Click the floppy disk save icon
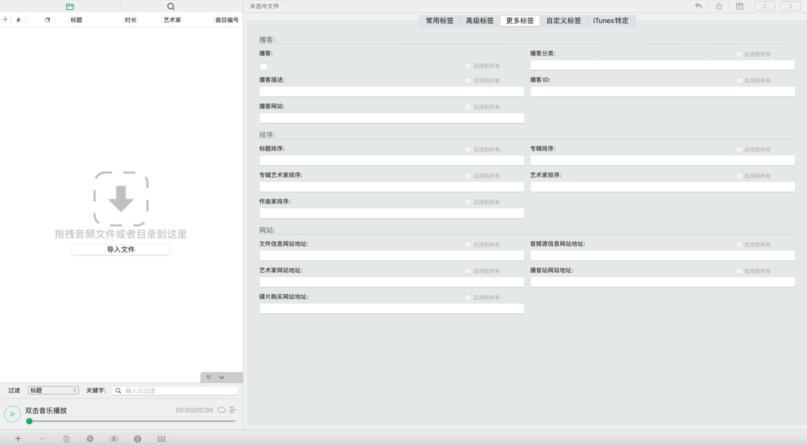This screenshot has width=807, height=446. 740,6
